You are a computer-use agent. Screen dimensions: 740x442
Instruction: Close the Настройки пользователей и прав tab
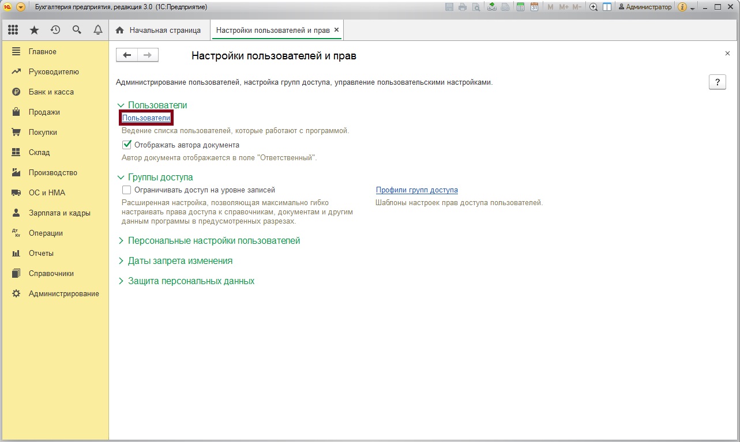337,29
